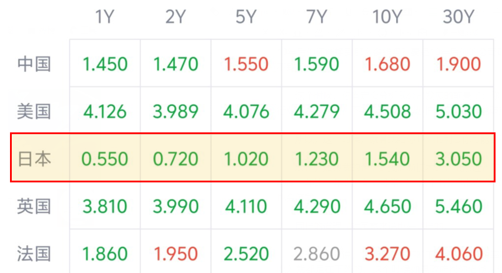Click China 10Y yield 1.680
This screenshot has width=502, height=273.
click(x=387, y=64)
